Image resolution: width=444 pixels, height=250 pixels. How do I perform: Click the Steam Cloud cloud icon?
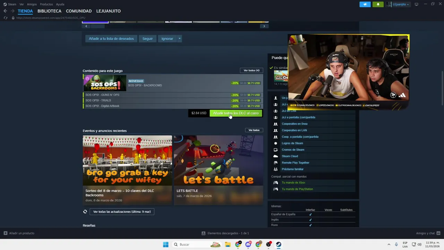pos(276,156)
